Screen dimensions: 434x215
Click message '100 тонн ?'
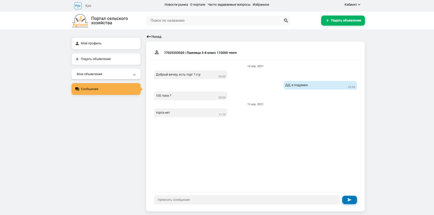pyautogui.click(x=190, y=96)
